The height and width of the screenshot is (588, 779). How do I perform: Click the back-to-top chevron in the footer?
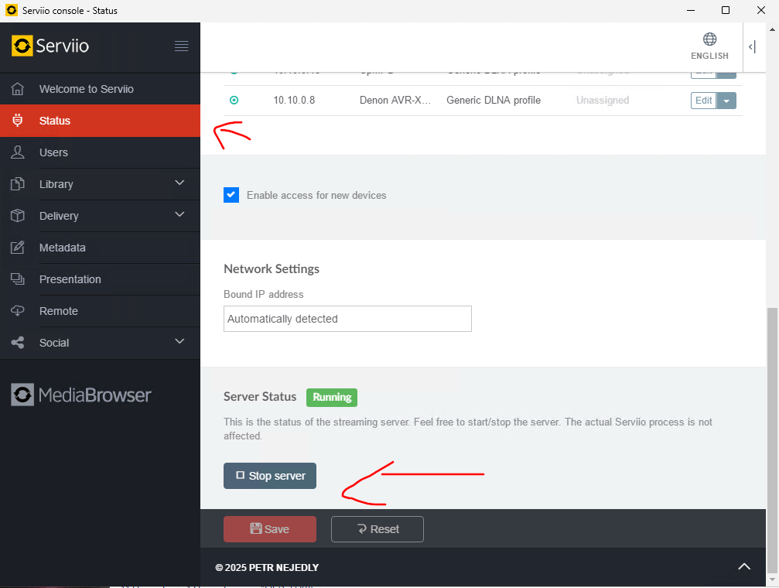[x=743, y=566]
